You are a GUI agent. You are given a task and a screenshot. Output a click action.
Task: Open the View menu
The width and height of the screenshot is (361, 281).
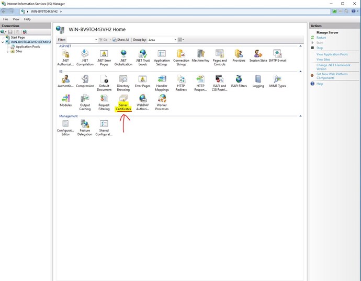[16, 19]
